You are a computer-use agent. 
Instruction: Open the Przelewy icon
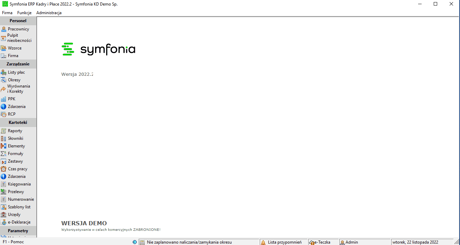pos(4,192)
